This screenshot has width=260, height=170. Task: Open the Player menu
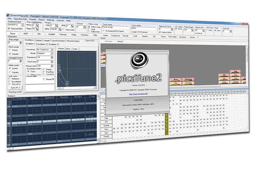pos(41,20)
